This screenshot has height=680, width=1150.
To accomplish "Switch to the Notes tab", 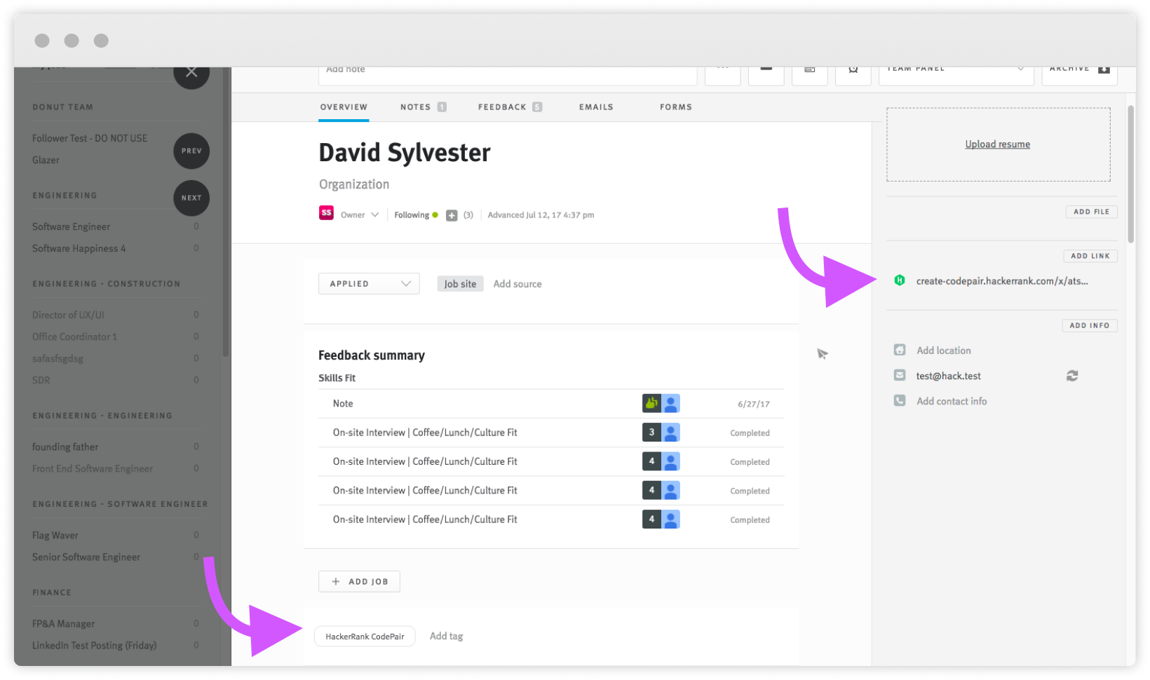I will coord(423,107).
